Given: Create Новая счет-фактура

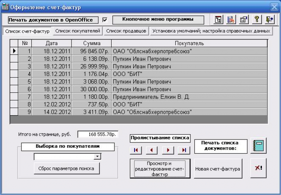Looking at the screenshot, I should tap(218, 169).
